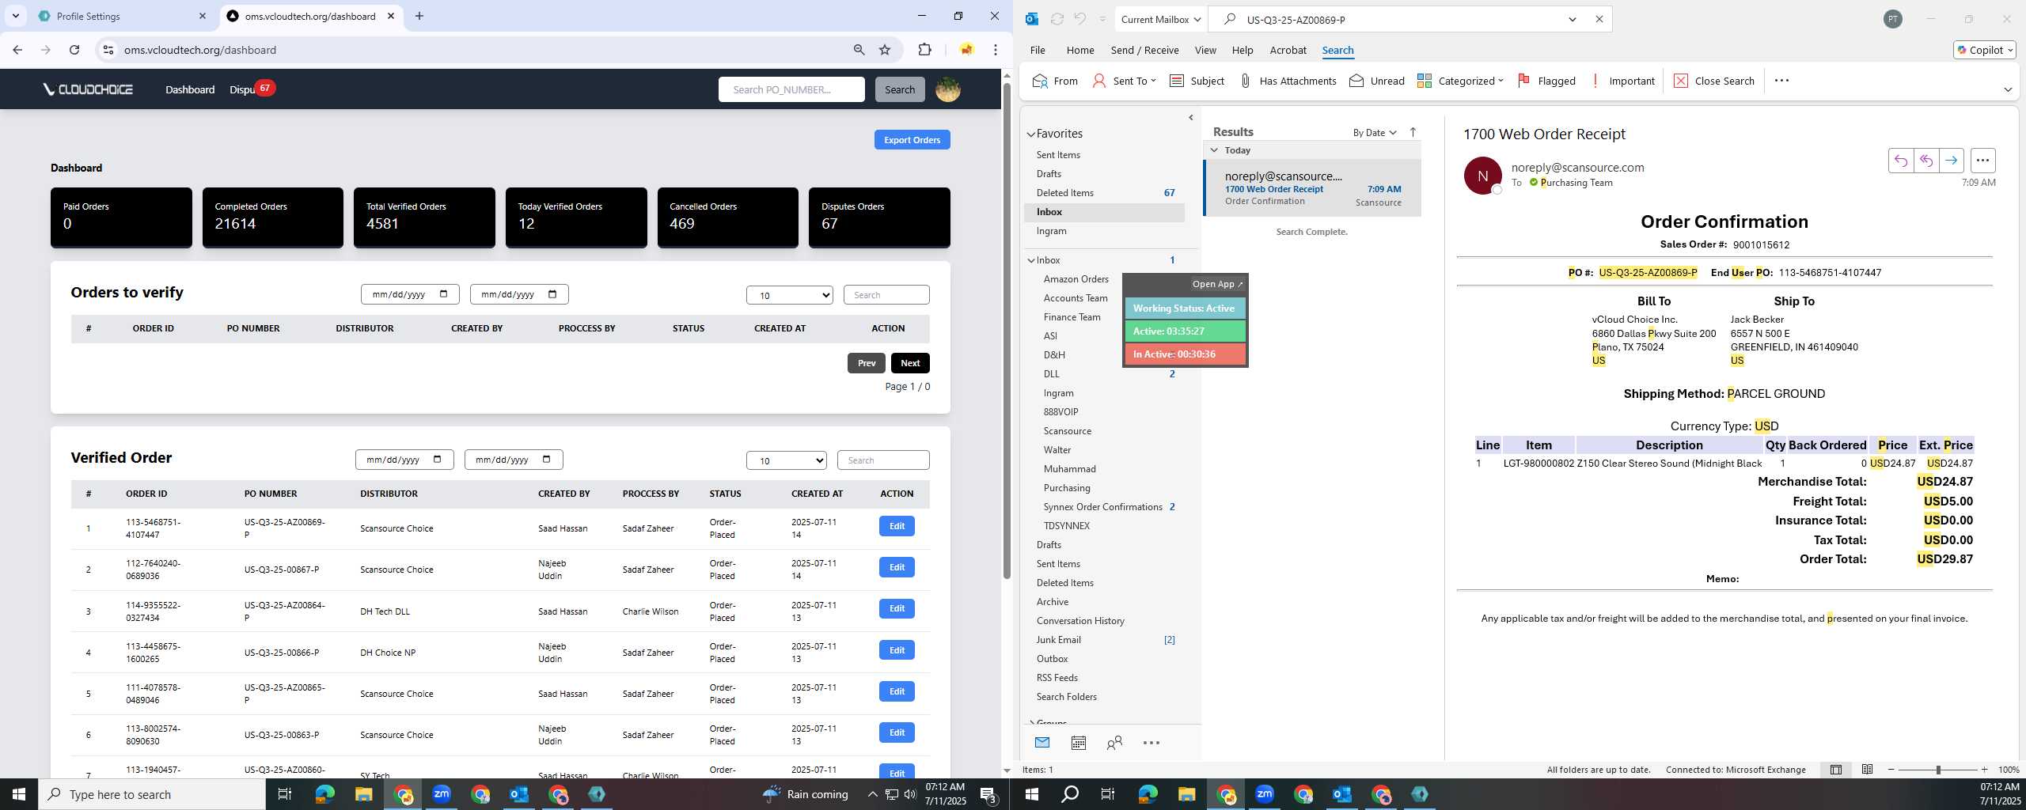Open more actions ellipsis on email

(x=1982, y=161)
